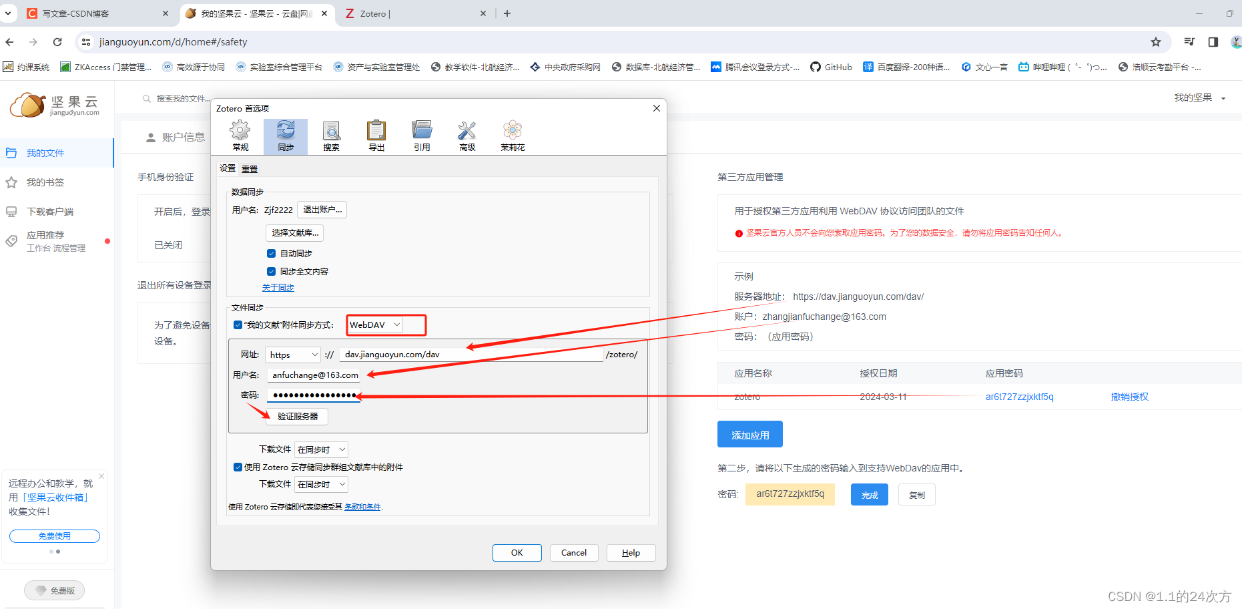
Task: Click the Cancel button
Action: [574, 553]
